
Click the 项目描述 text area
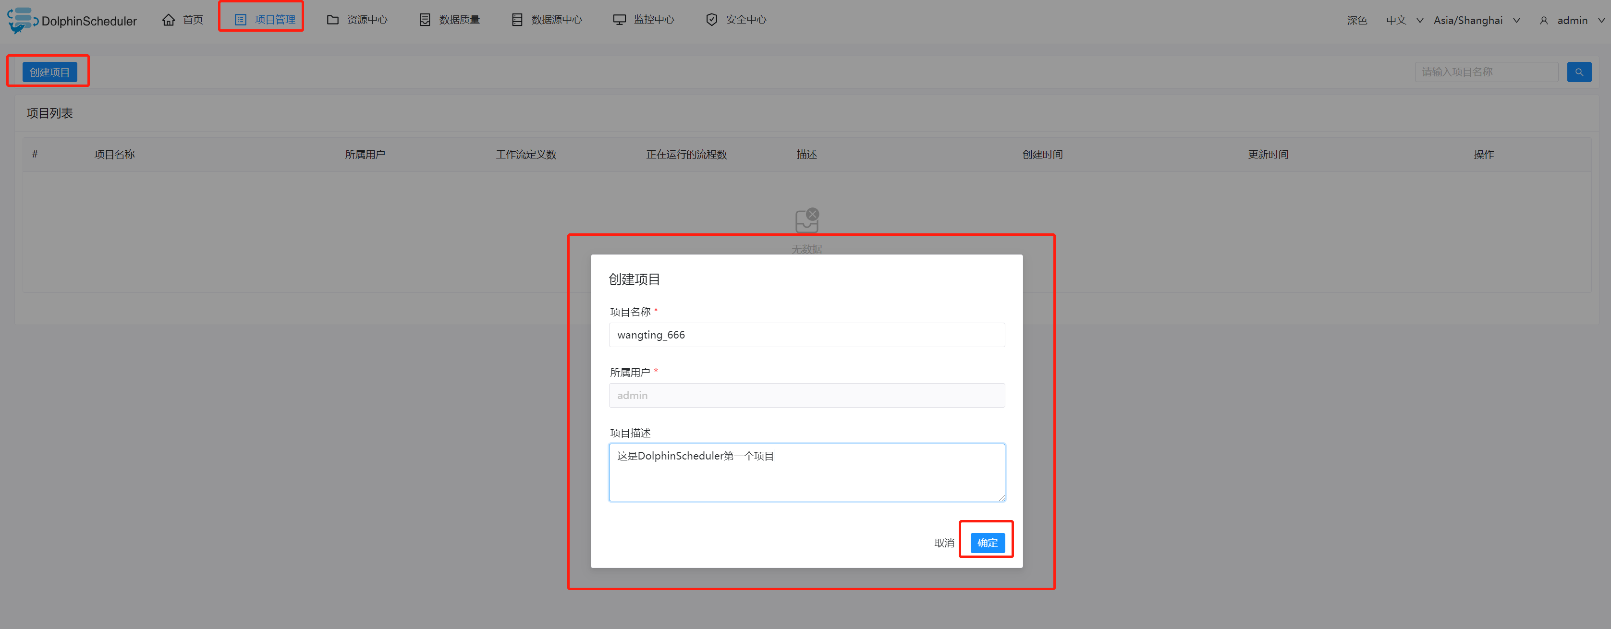[x=806, y=472]
